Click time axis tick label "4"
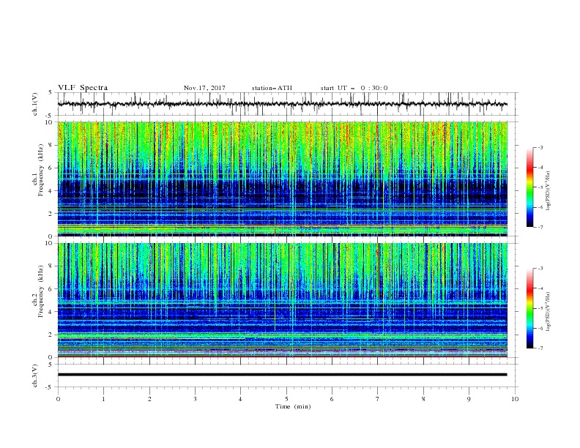The height and width of the screenshot is (448, 580). [241, 399]
